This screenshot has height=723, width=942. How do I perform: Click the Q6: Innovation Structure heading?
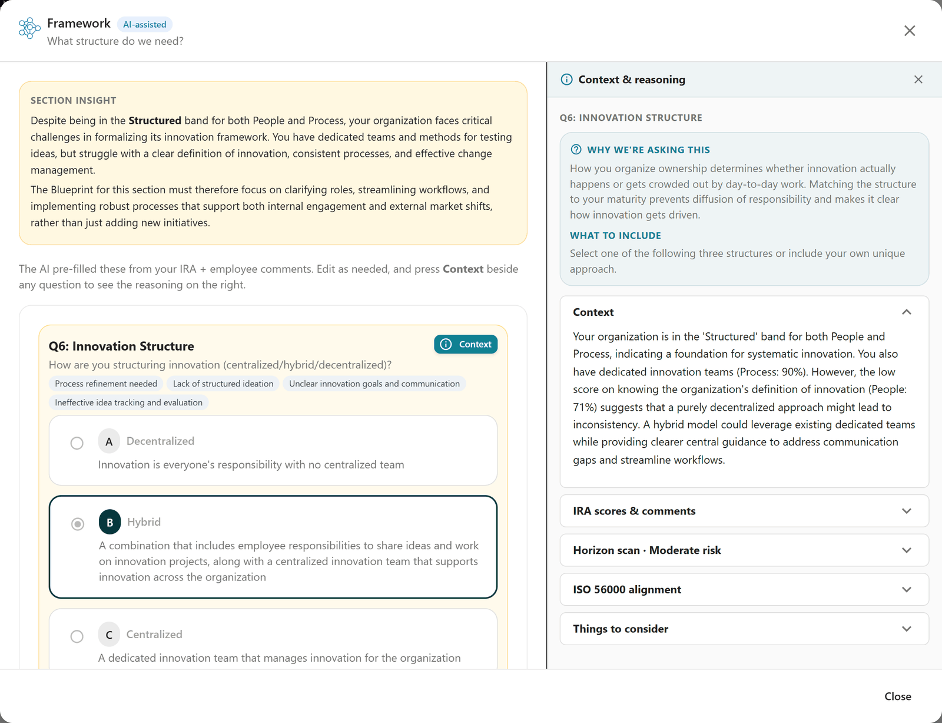click(x=121, y=346)
